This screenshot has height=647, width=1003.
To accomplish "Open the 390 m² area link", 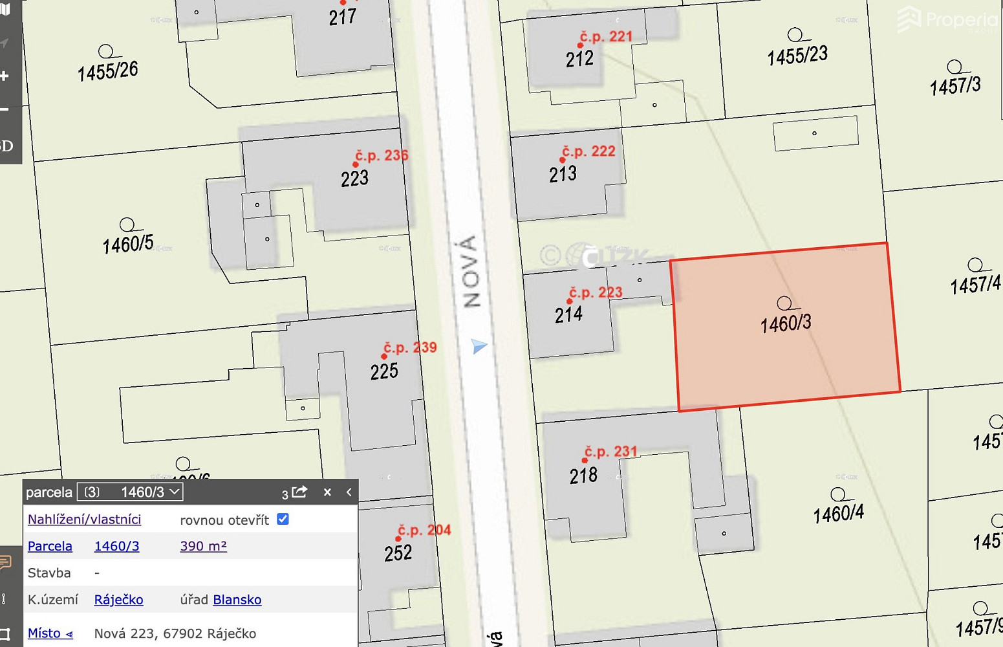I will (x=203, y=546).
